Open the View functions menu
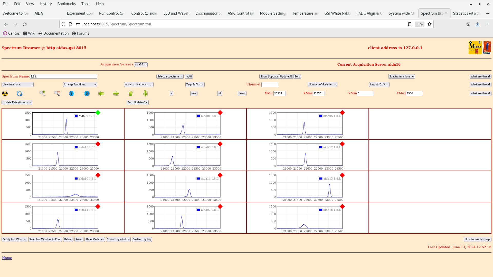This screenshot has height=277, width=493. click(x=18, y=84)
